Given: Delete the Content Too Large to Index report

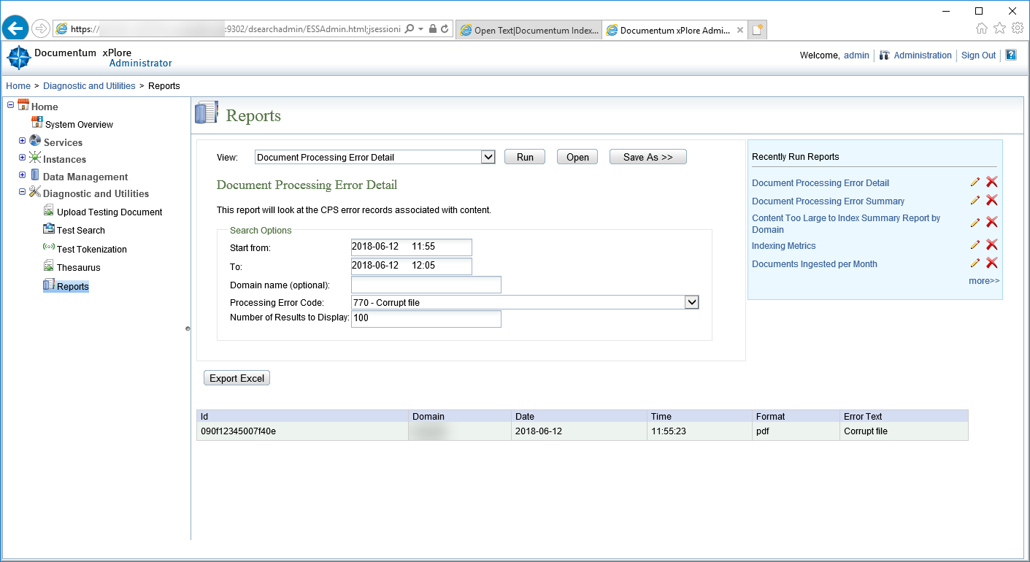Looking at the screenshot, I should (991, 223).
